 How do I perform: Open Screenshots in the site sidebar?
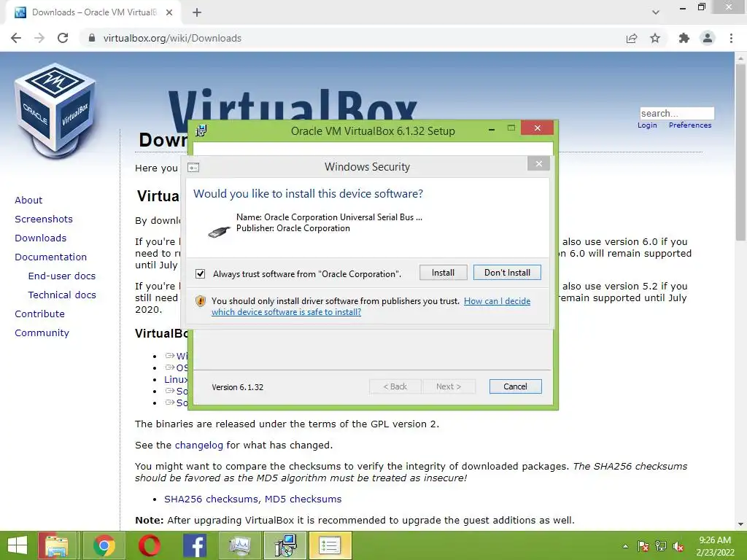(x=44, y=219)
